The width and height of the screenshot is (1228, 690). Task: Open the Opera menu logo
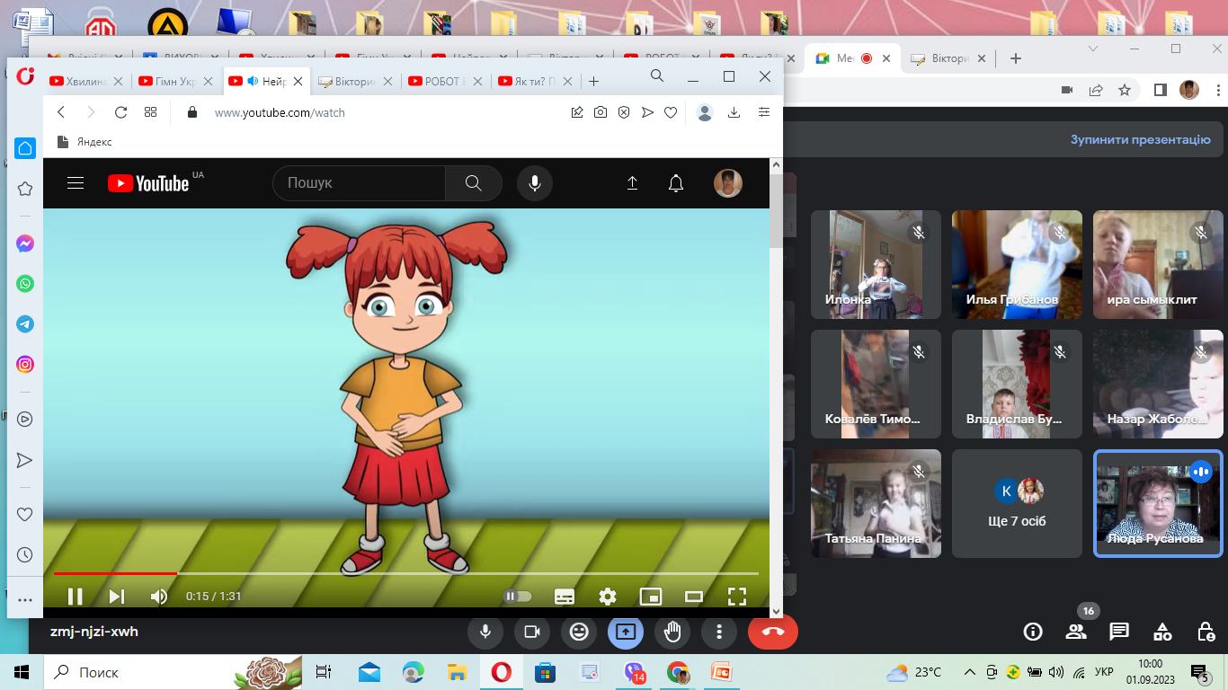pos(25,76)
